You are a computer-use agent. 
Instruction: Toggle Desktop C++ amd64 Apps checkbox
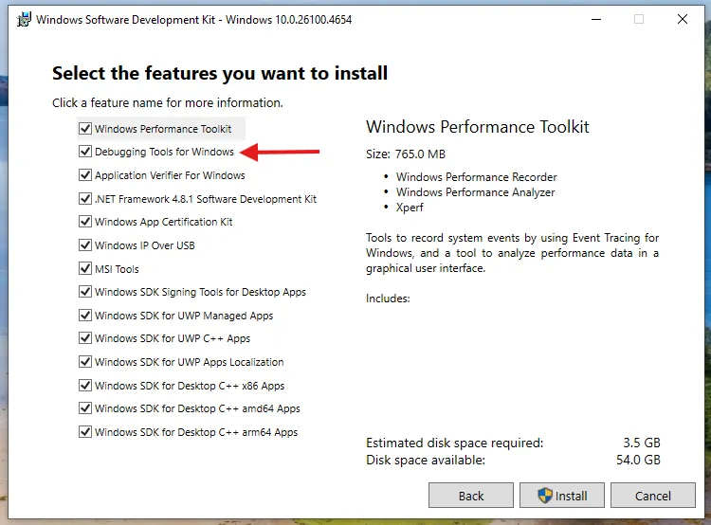tap(85, 408)
